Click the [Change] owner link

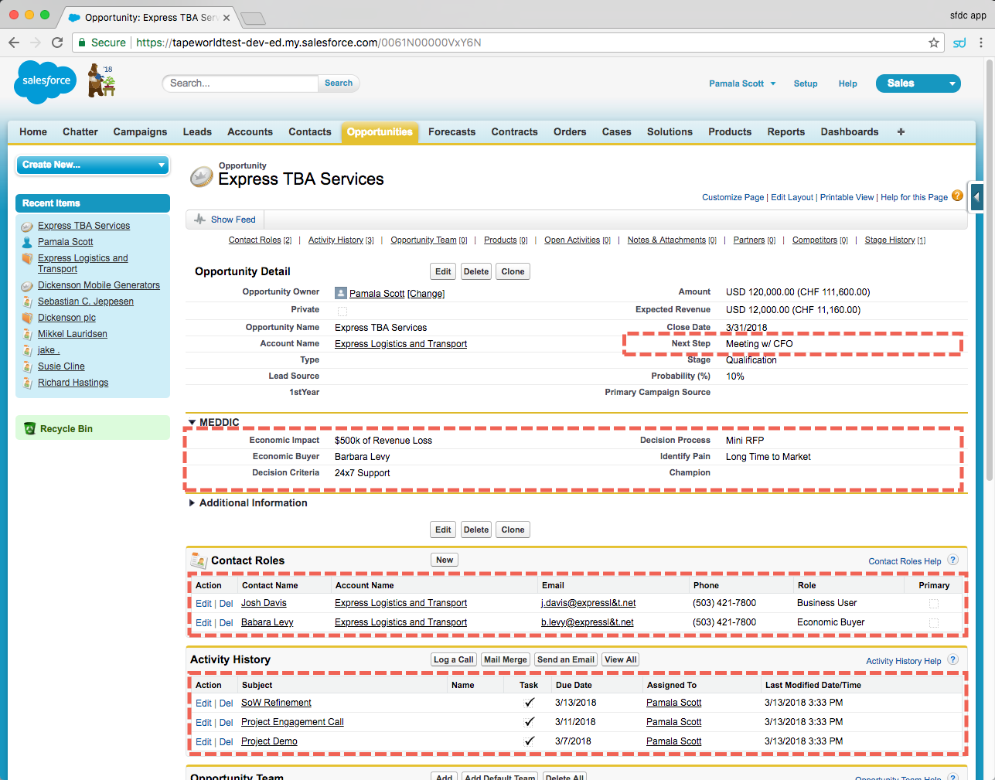(426, 294)
